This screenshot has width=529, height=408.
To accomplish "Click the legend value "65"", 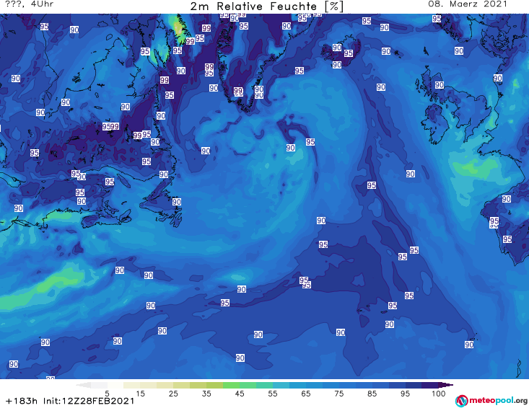I will (x=306, y=394).
